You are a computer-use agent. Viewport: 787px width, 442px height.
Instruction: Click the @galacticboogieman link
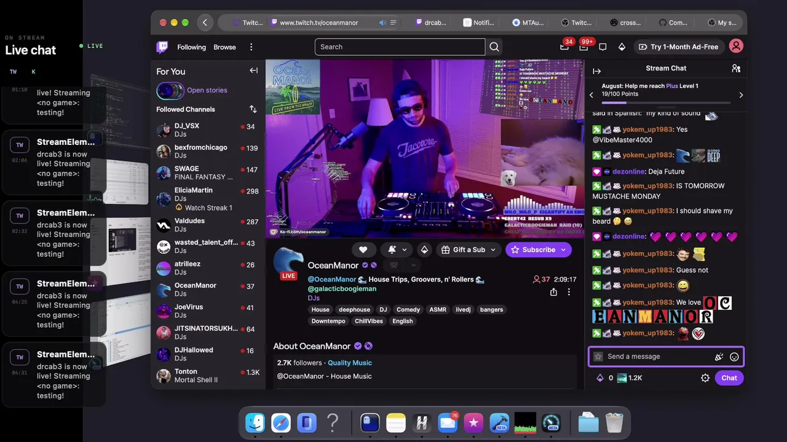342,289
